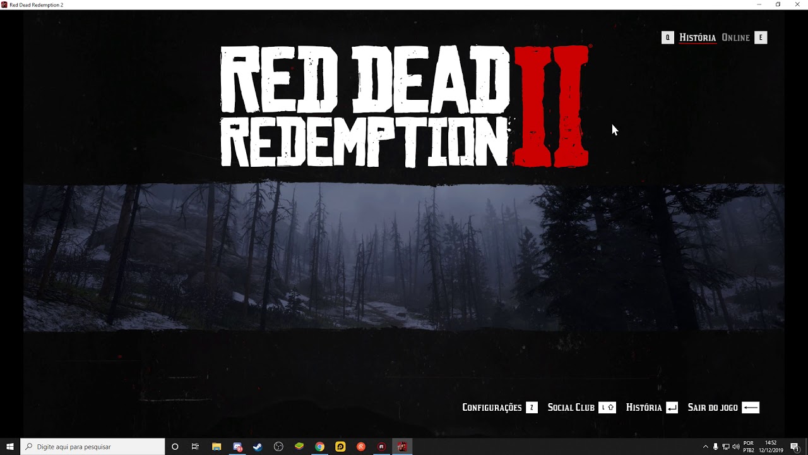808x455 pixels.
Task: Open Cortana from the taskbar
Action: (175, 447)
